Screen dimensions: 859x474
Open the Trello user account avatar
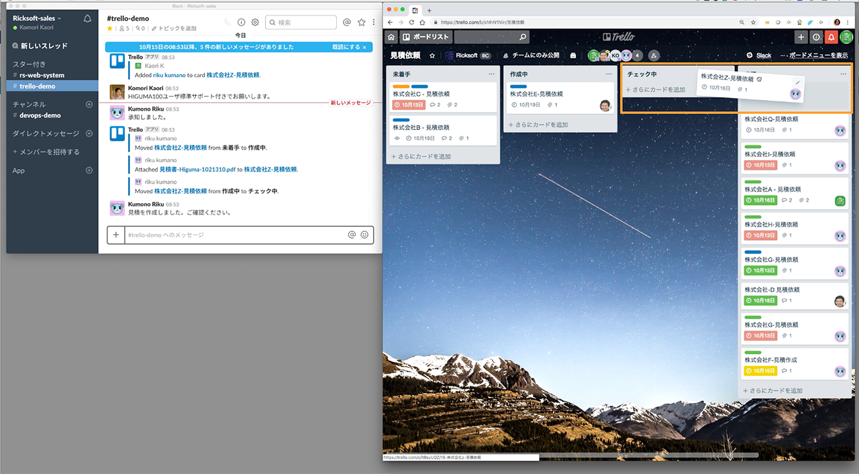pyautogui.click(x=846, y=38)
